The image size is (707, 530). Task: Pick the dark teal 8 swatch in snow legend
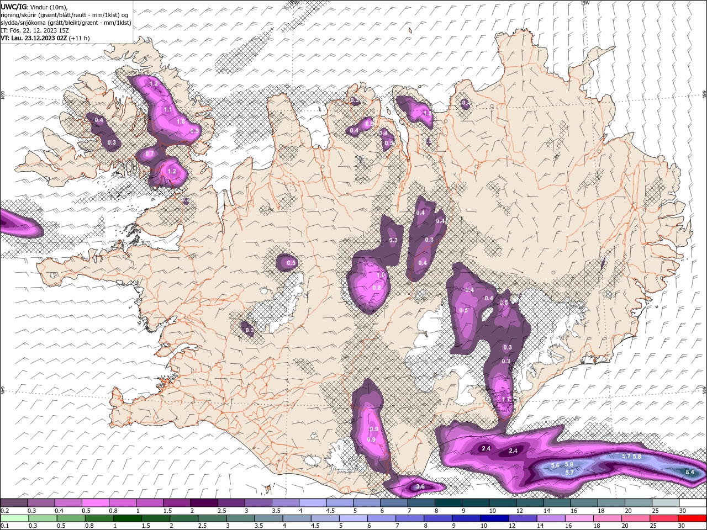[x=449, y=503]
